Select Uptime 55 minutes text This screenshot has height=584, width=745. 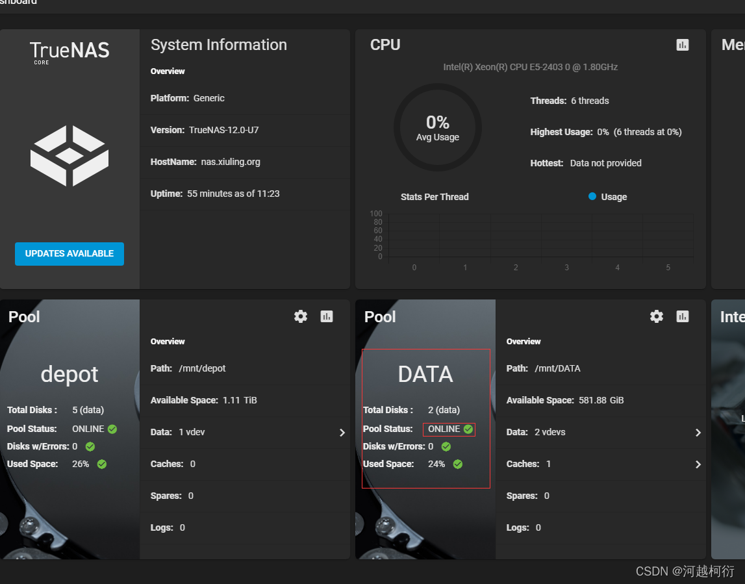tap(215, 194)
